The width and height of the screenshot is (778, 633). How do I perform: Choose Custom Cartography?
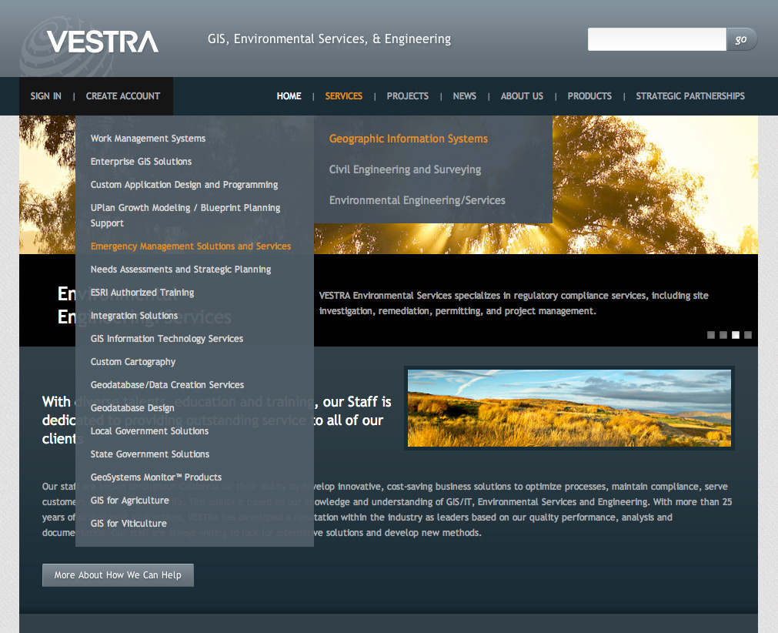(x=133, y=362)
